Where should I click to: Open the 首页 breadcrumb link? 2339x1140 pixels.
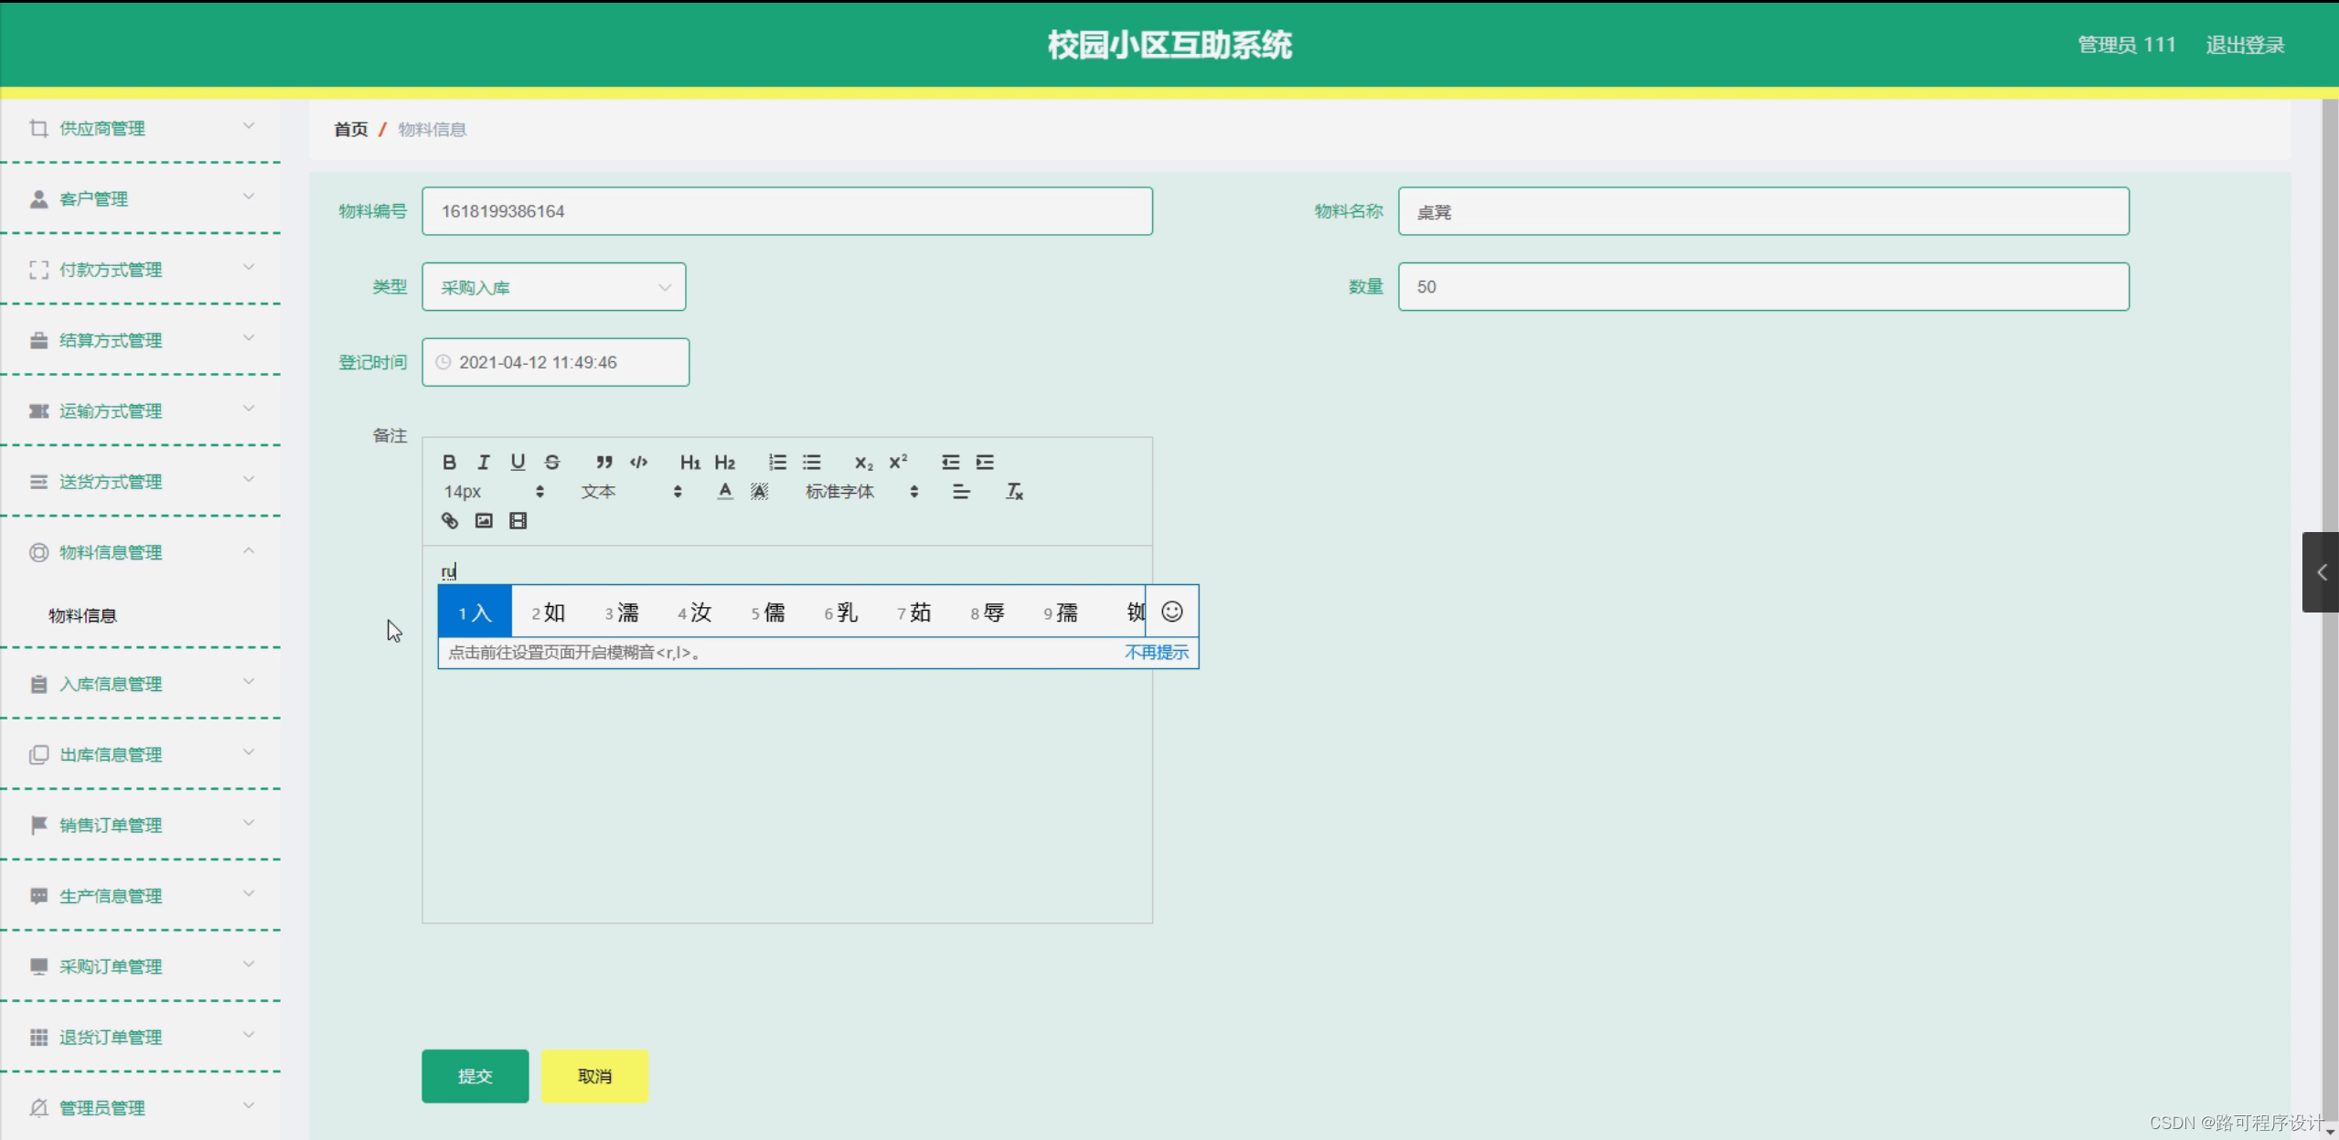click(350, 129)
